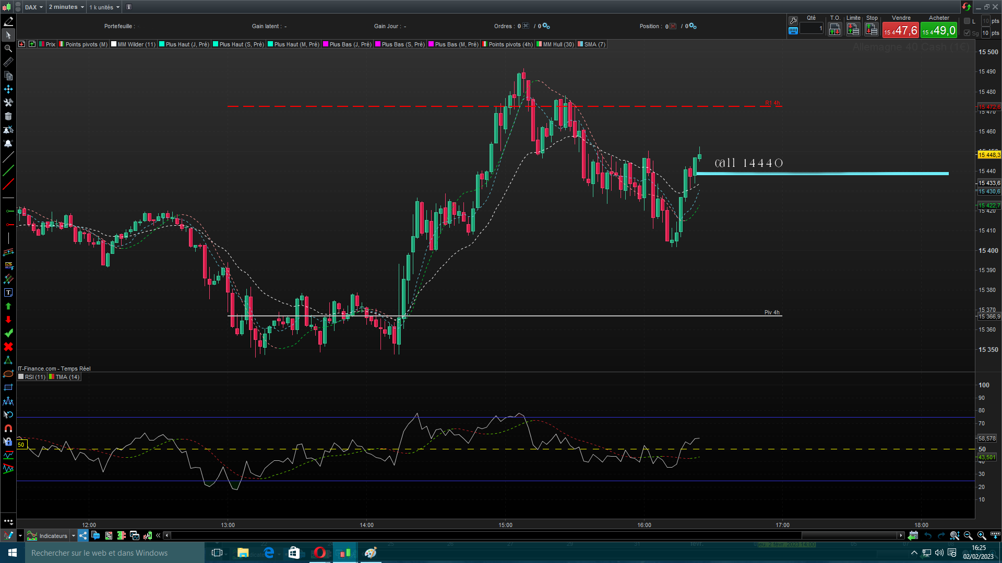Expand the 2 minutes timeframe dropdown

coord(66,7)
